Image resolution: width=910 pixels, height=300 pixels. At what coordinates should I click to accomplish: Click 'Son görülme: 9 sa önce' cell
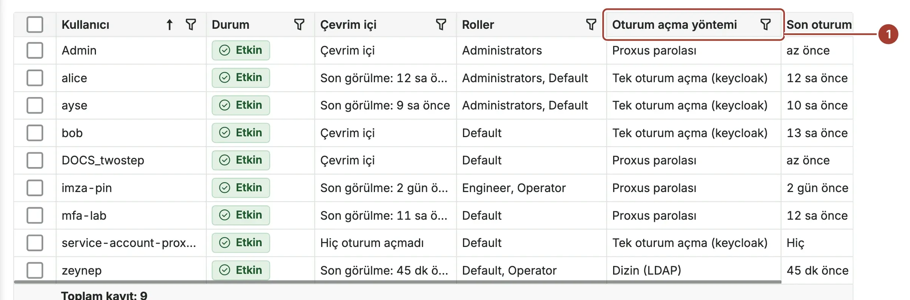pos(385,105)
